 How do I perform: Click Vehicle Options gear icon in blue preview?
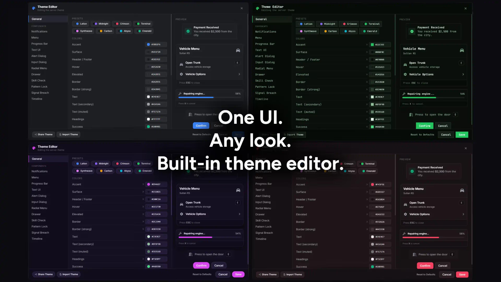point(181,74)
